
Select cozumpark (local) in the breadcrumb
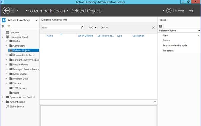(47, 11)
